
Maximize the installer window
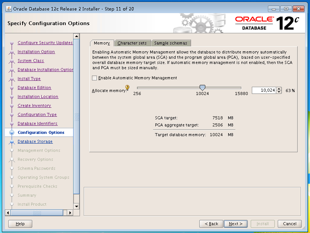pyautogui.click(x=286, y=9)
